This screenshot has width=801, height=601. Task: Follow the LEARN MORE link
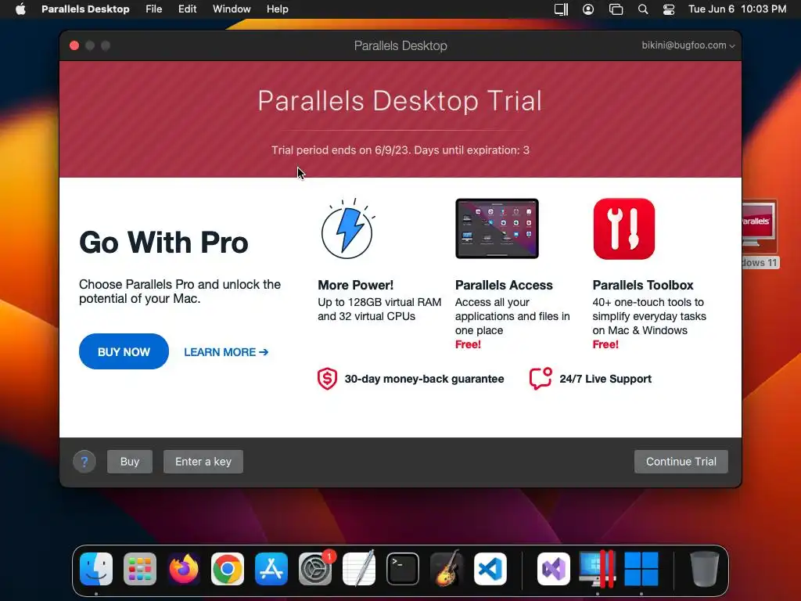point(226,352)
